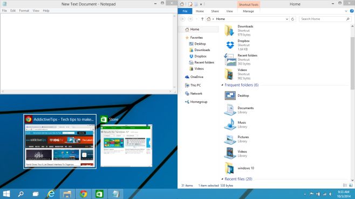The image size is (355, 199).
Task: Switch to the Share ribbon tab
Action: point(215,11)
